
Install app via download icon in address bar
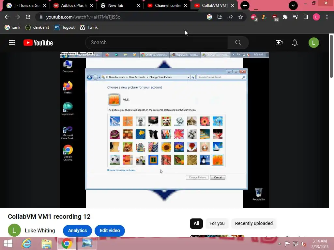point(220,17)
